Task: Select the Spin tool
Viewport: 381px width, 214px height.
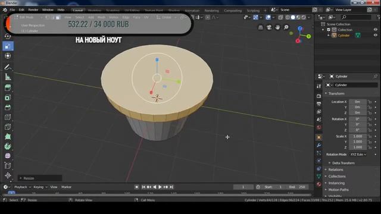Action: pyautogui.click(x=8, y=146)
